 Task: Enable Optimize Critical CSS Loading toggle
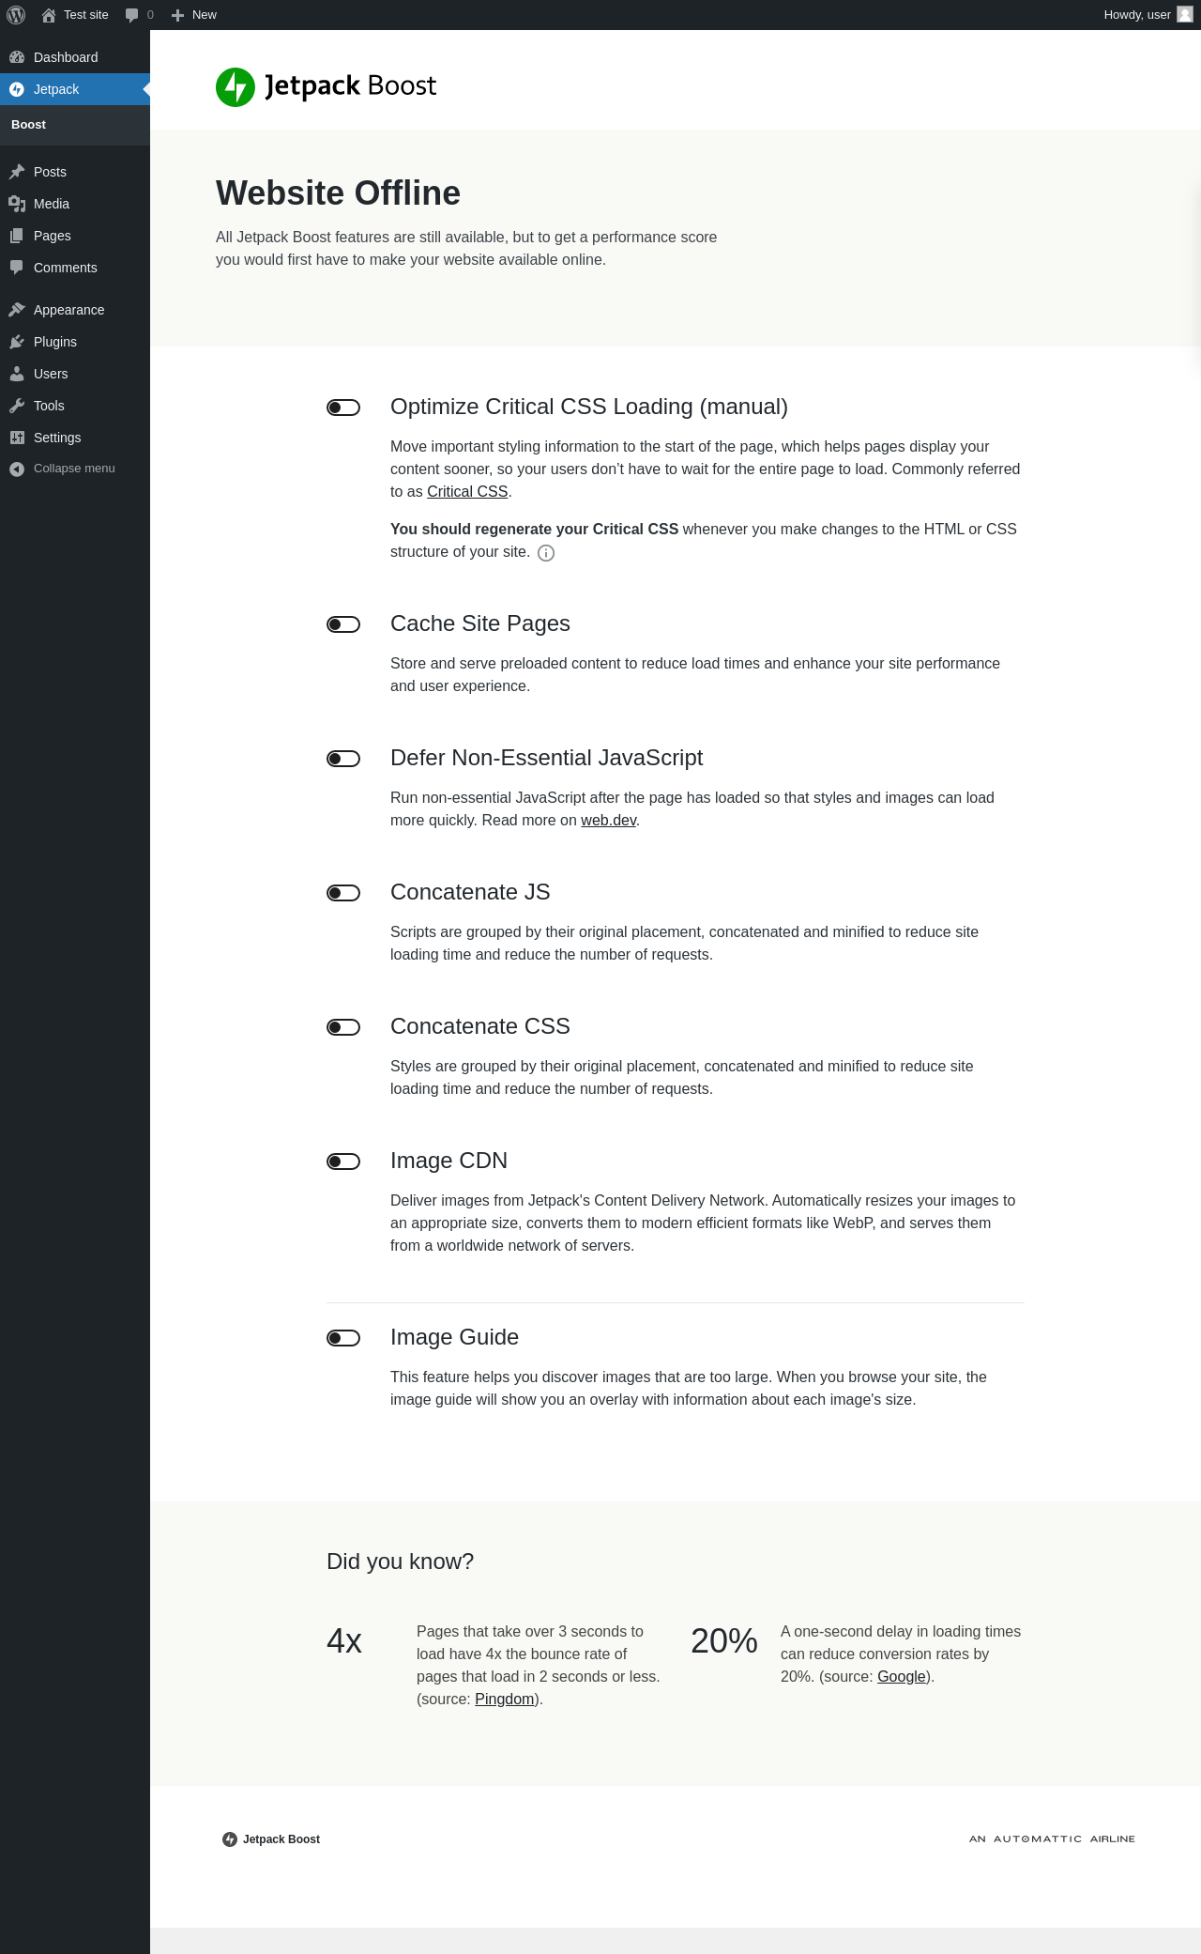tap(343, 408)
